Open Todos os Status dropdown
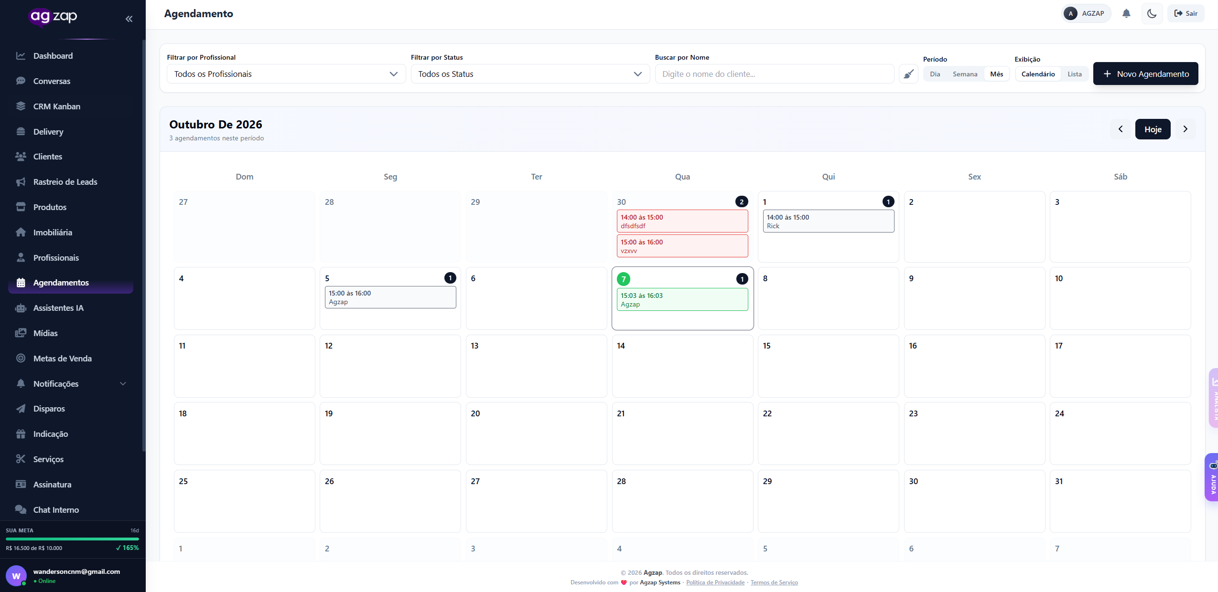 tap(530, 74)
